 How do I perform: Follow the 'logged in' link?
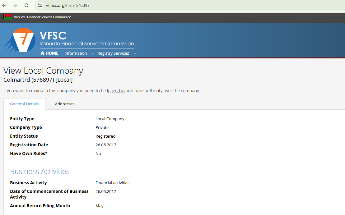tap(116, 91)
